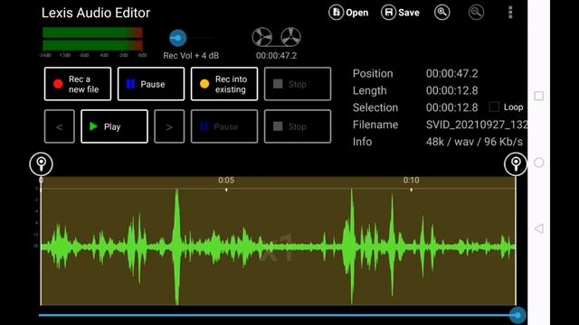The height and width of the screenshot is (325, 579).
Task: Select the left selection pin marker
Action: tap(41, 164)
